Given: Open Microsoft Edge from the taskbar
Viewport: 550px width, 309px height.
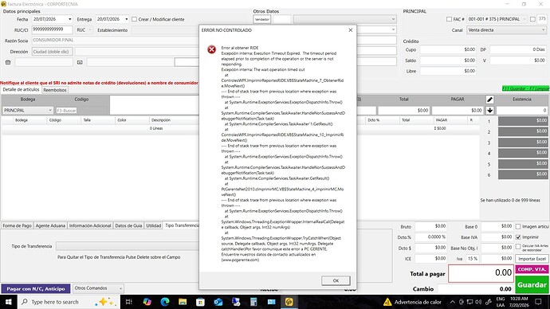Looking at the screenshot, I should pos(165,302).
